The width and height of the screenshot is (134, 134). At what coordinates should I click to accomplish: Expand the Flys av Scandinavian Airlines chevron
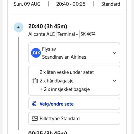pos(114,53)
